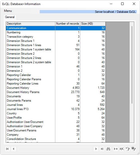The height and width of the screenshot is (155, 140).
Task: Jump to last record button
Action: (x=102, y=149)
